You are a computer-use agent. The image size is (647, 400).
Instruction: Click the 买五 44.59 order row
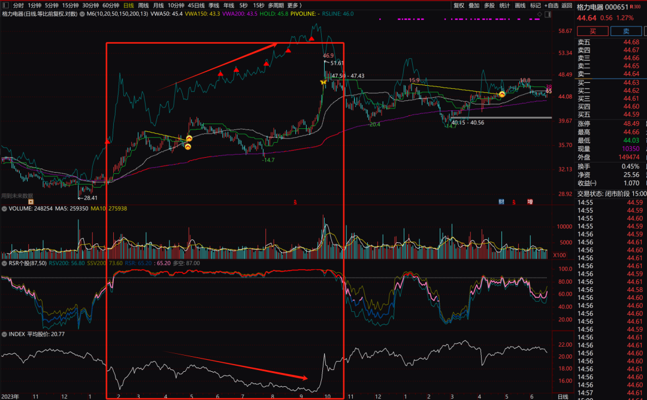[608, 115]
